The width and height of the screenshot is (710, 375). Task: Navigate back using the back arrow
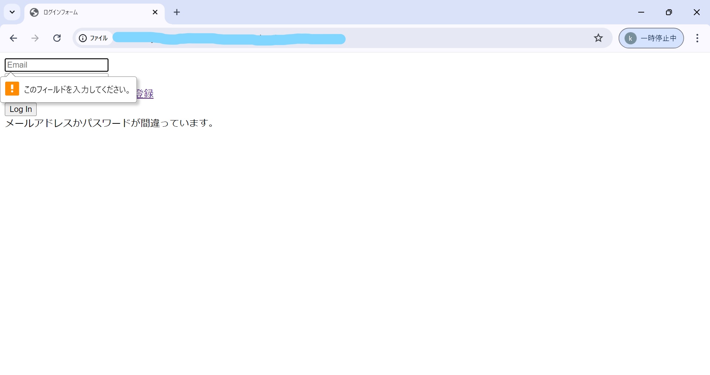[13, 38]
